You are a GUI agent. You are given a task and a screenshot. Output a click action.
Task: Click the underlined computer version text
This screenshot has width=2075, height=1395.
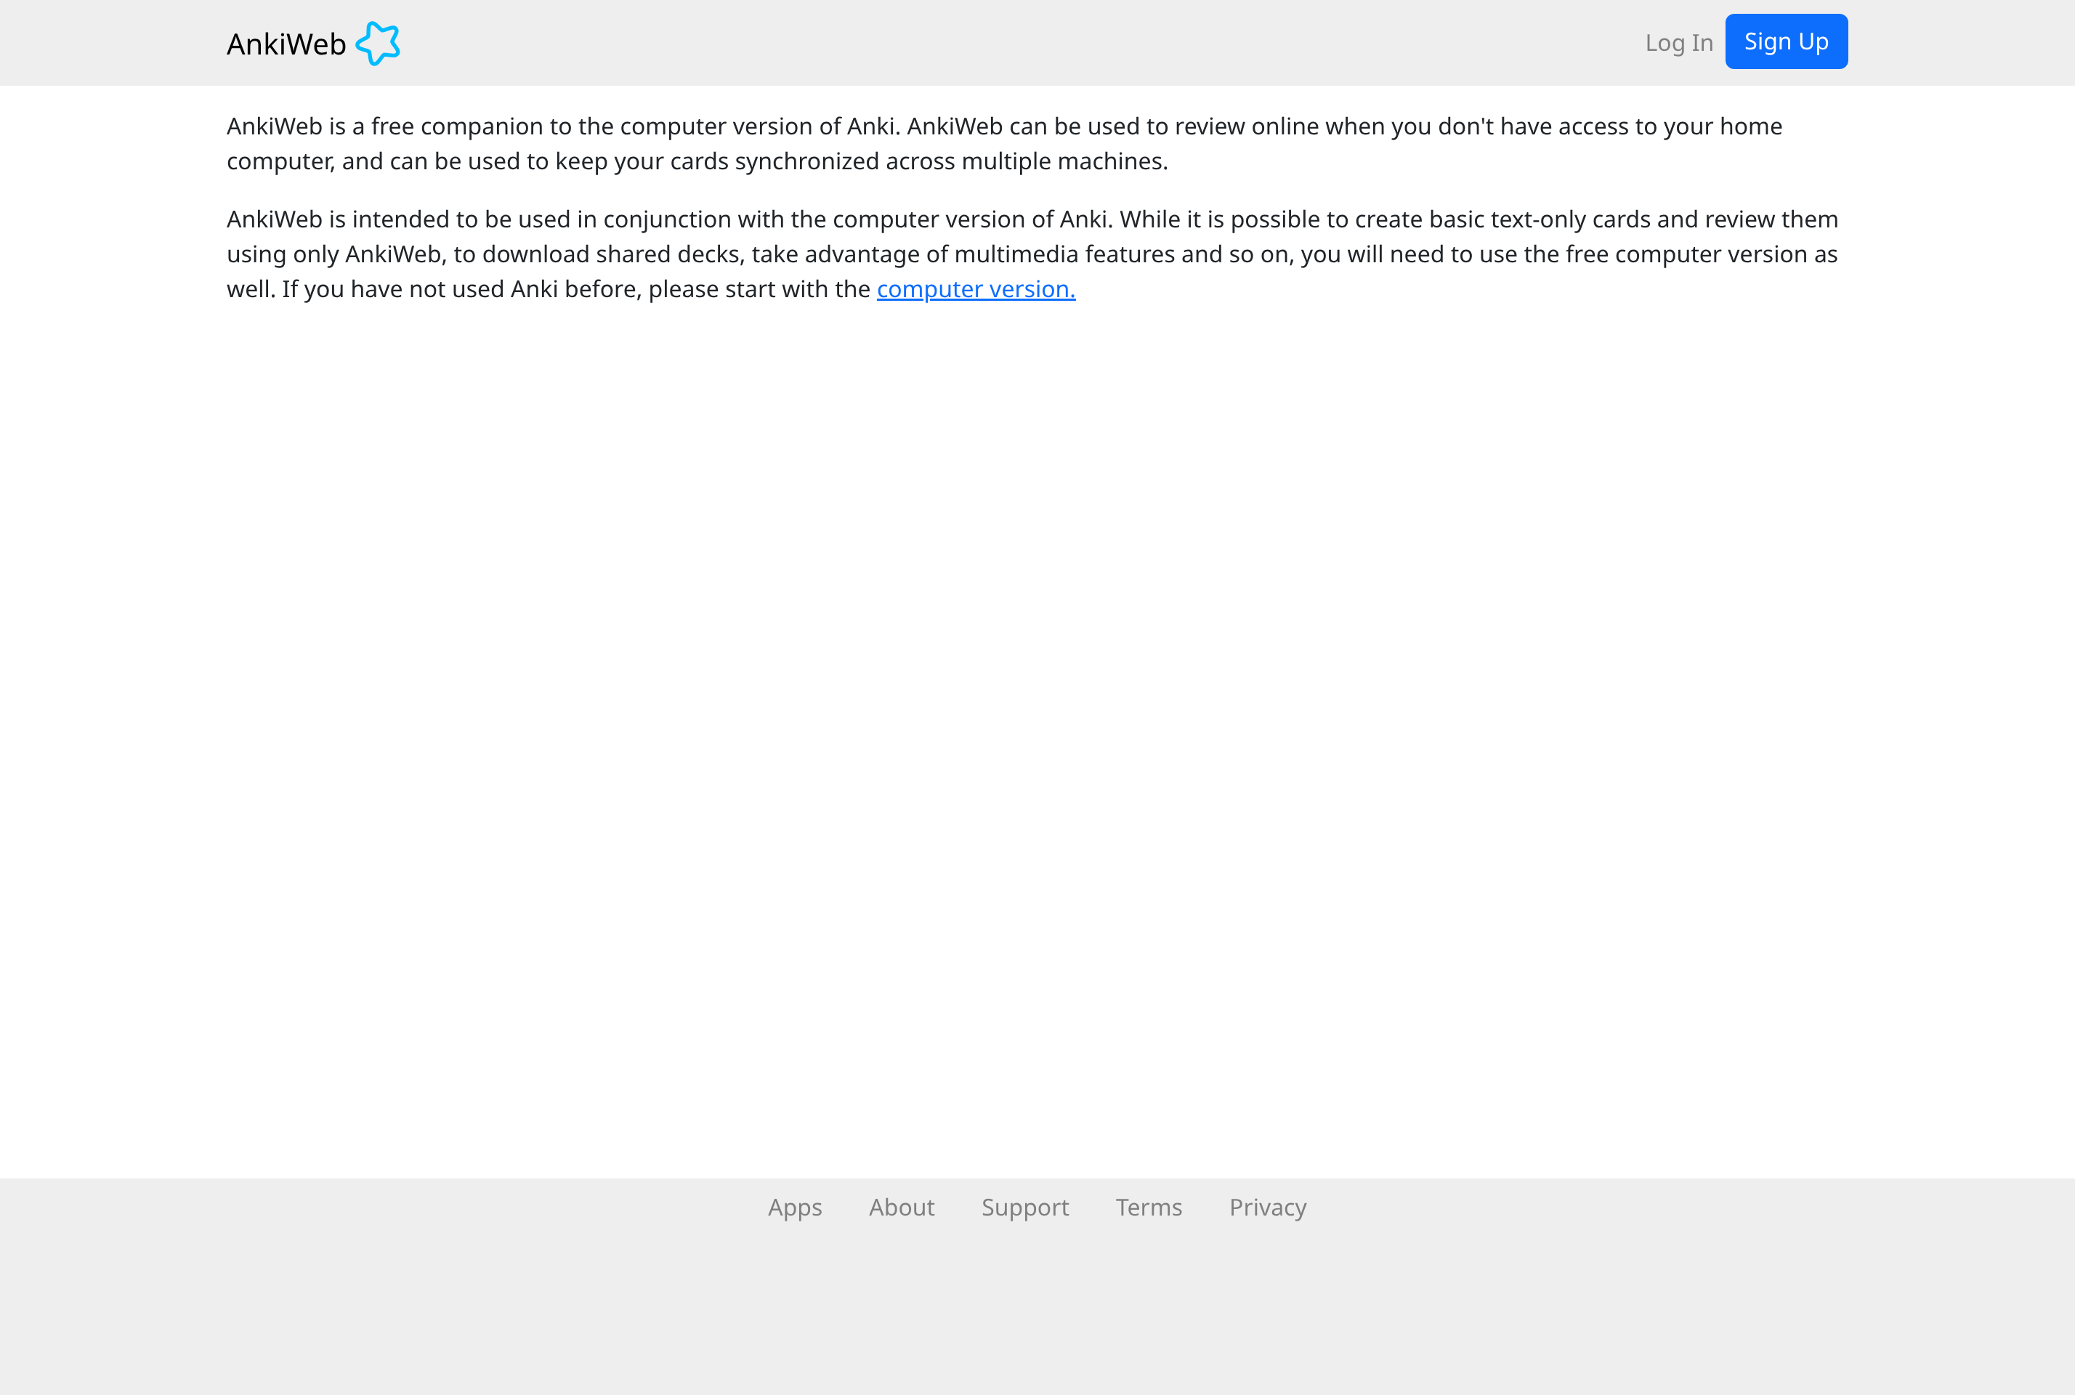975,288
